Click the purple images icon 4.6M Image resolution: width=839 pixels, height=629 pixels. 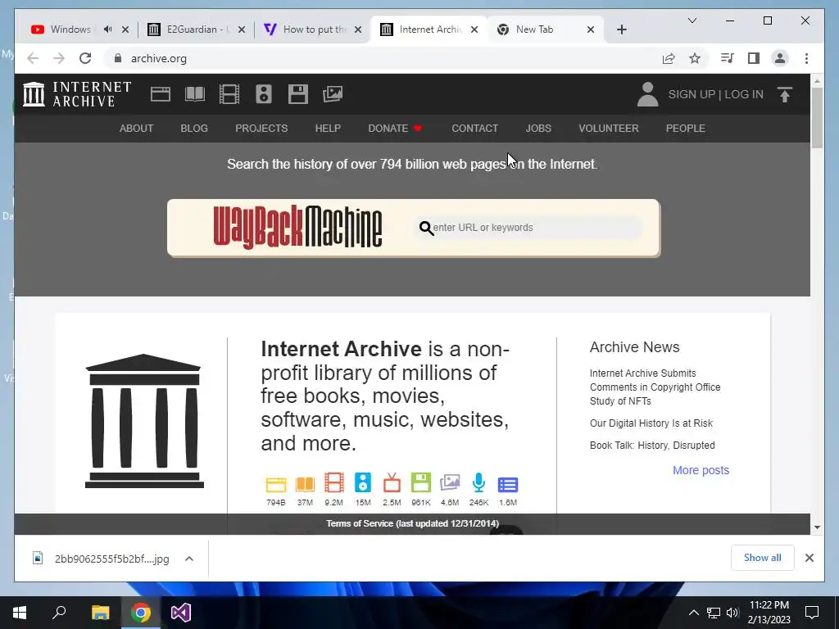(450, 483)
